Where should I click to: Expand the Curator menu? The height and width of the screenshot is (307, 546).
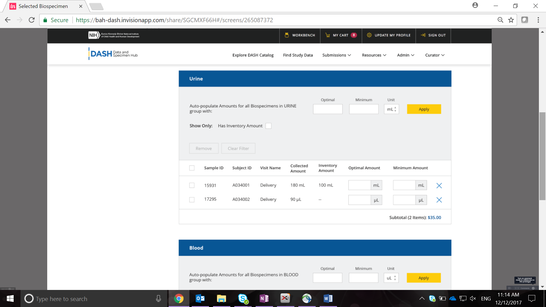coord(435,55)
